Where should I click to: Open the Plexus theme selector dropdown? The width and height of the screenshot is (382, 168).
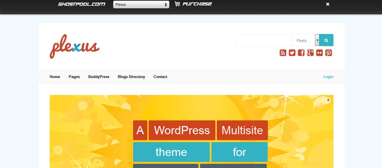coord(141,4)
